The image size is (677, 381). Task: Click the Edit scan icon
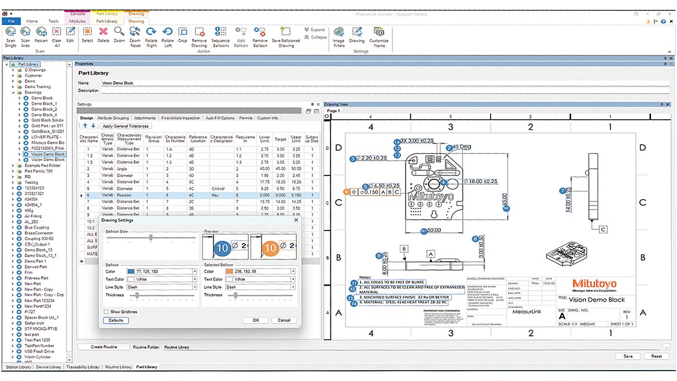coord(70,31)
